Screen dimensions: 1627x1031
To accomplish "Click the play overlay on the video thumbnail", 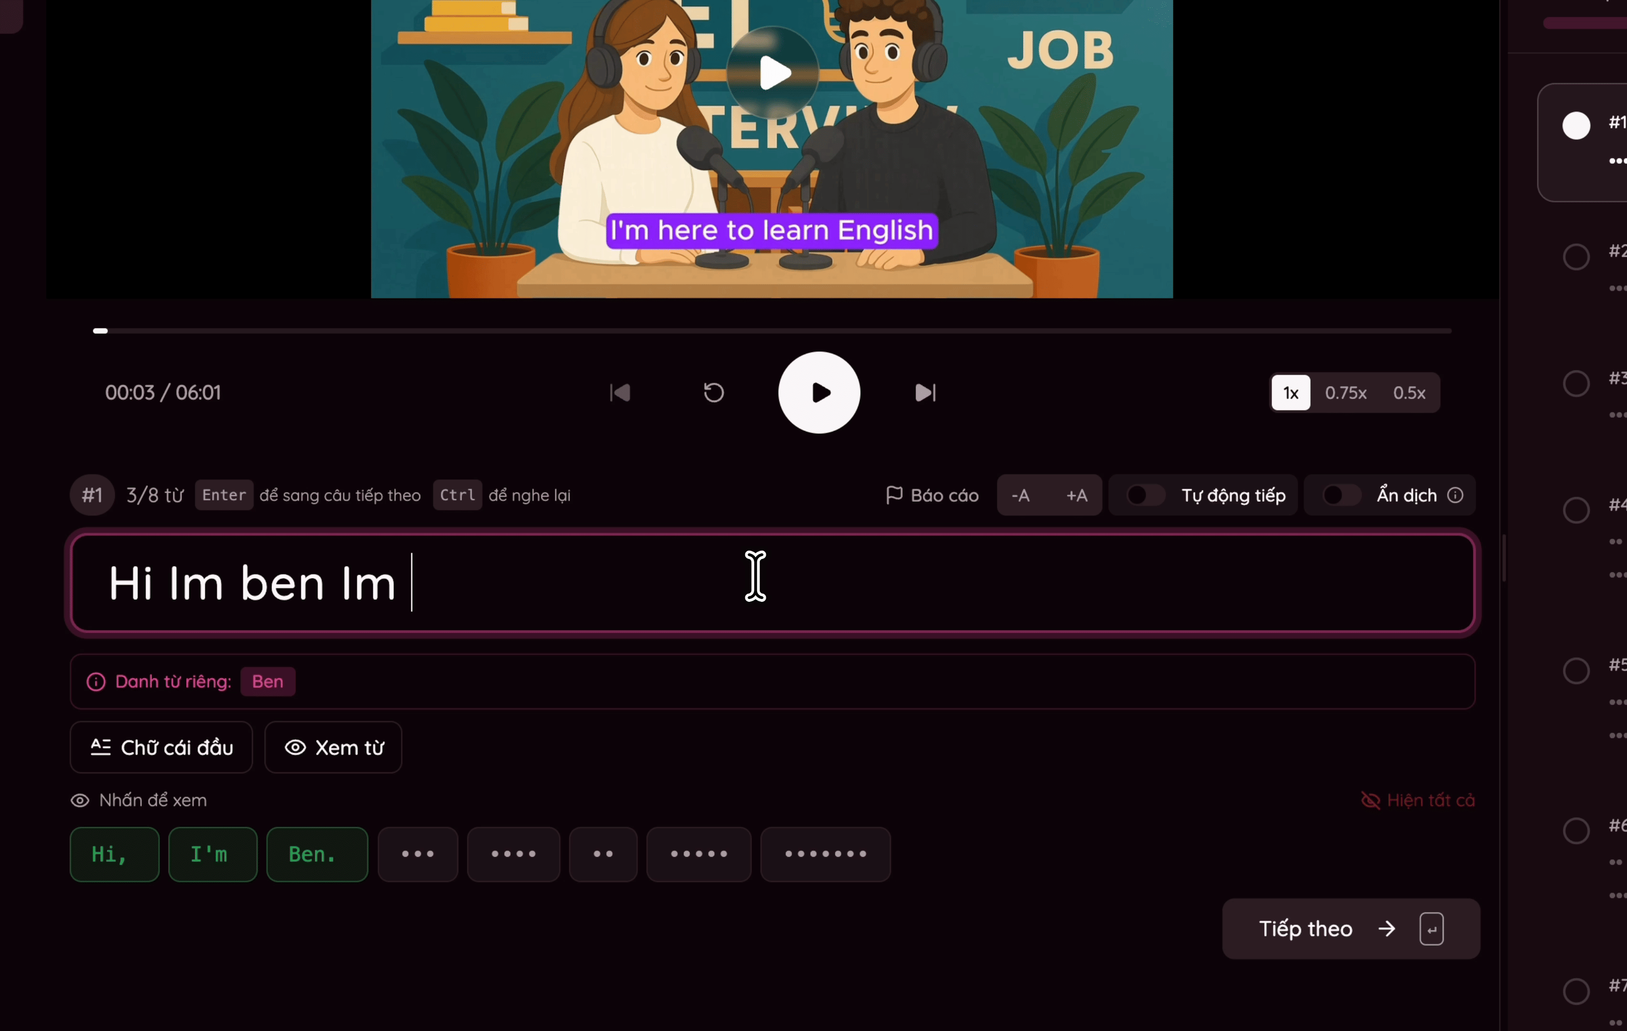I will [x=773, y=72].
